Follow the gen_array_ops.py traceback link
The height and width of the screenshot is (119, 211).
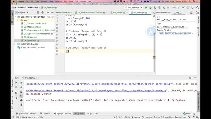pyautogui.click(x=99, y=84)
